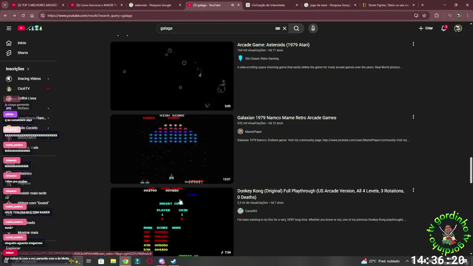The height and width of the screenshot is (266, 473).
Task: Go to YouTube home via the logo
Action: tap(30, 28)
